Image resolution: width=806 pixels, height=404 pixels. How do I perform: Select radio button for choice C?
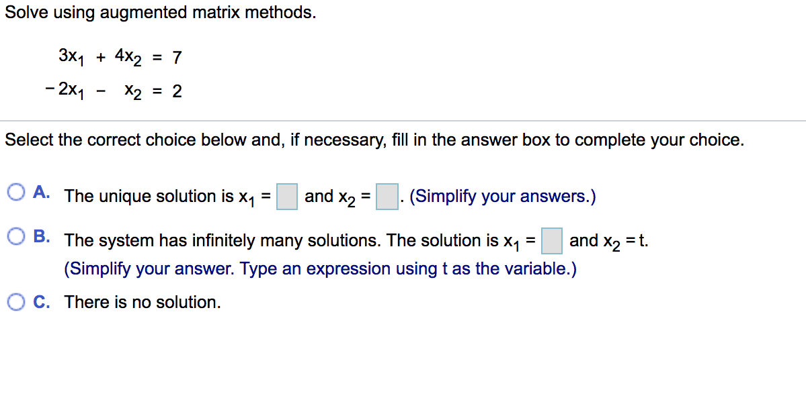coord(15,301)
